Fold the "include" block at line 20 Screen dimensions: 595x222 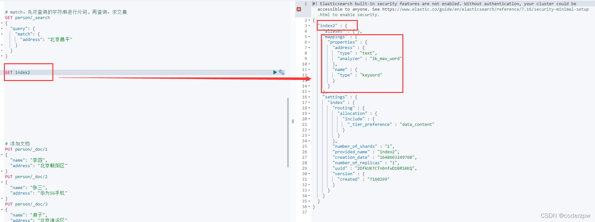[x=309, y=119]
